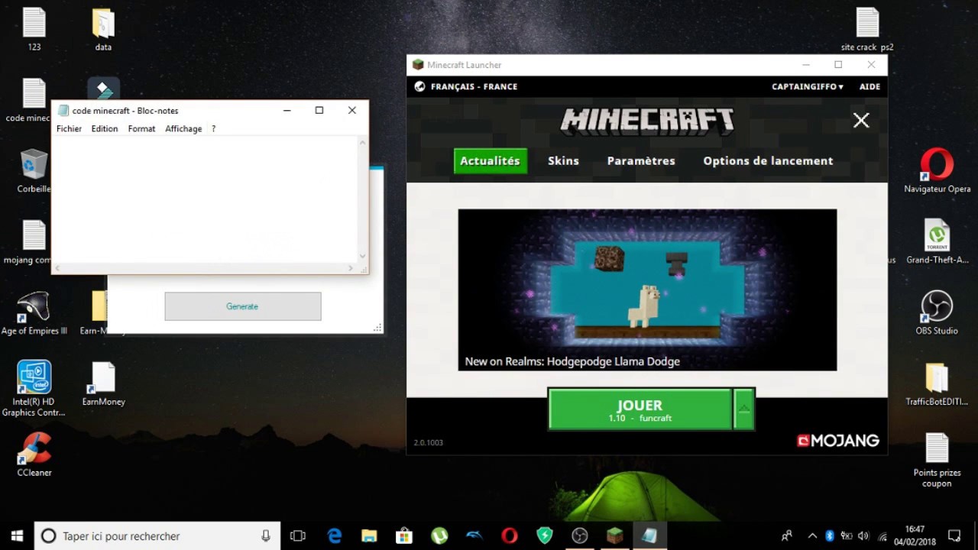
Task: Click the taskbar search box
Action: [x=157, y=536]
